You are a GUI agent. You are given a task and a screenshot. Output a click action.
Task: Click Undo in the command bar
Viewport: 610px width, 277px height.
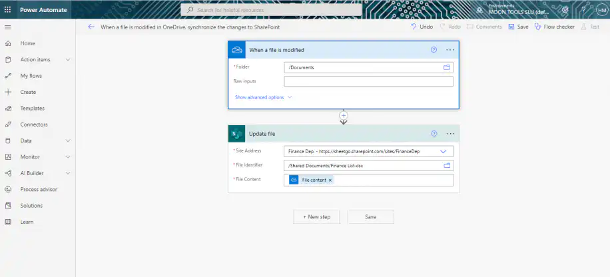click(422, 27)
